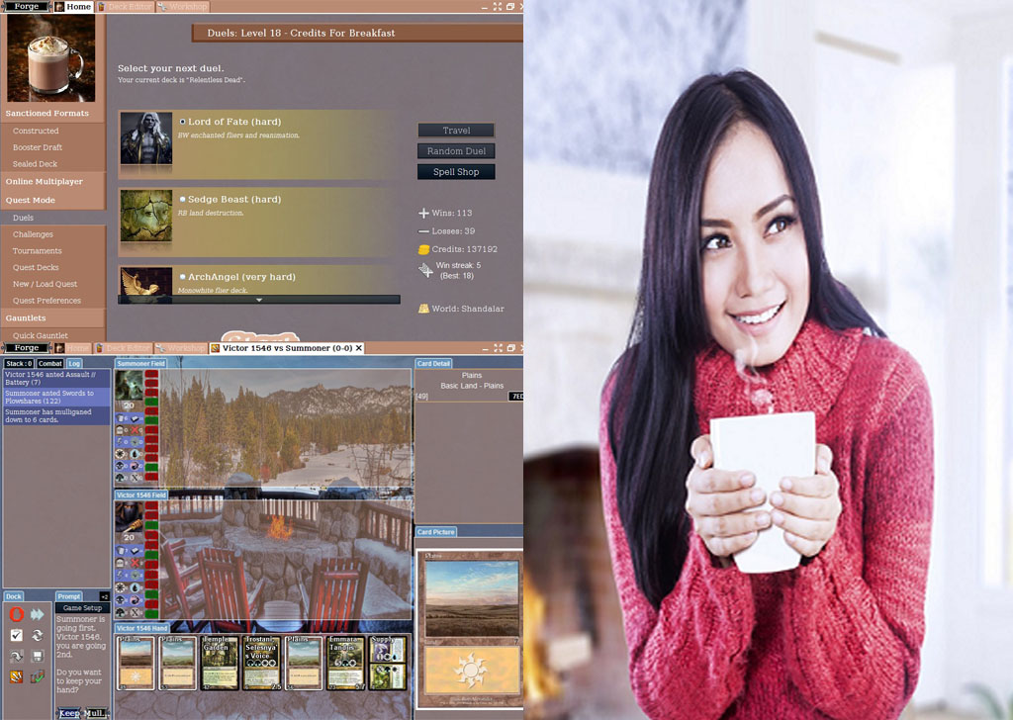Select the Sedge Beast (hard) duel option
1013x720 pixels.
click(183, 199)
